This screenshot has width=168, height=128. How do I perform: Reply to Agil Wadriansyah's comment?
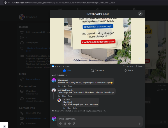70,96
